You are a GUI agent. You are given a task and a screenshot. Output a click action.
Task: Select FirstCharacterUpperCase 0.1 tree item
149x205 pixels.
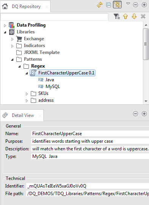(66, 73)
